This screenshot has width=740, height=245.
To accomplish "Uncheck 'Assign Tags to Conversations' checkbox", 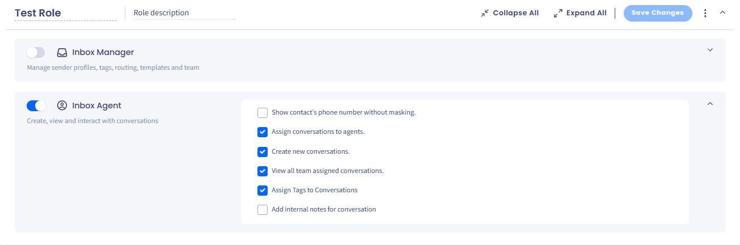I will 263,190.
